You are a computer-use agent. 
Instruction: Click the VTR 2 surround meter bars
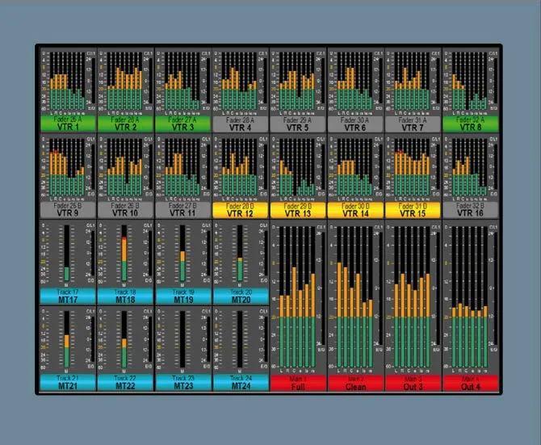[x=125, y=81]
